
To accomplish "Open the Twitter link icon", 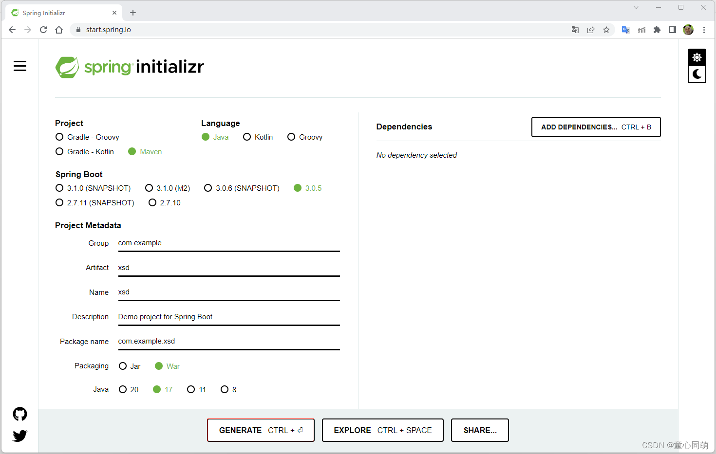I will (x=20, y=436).
